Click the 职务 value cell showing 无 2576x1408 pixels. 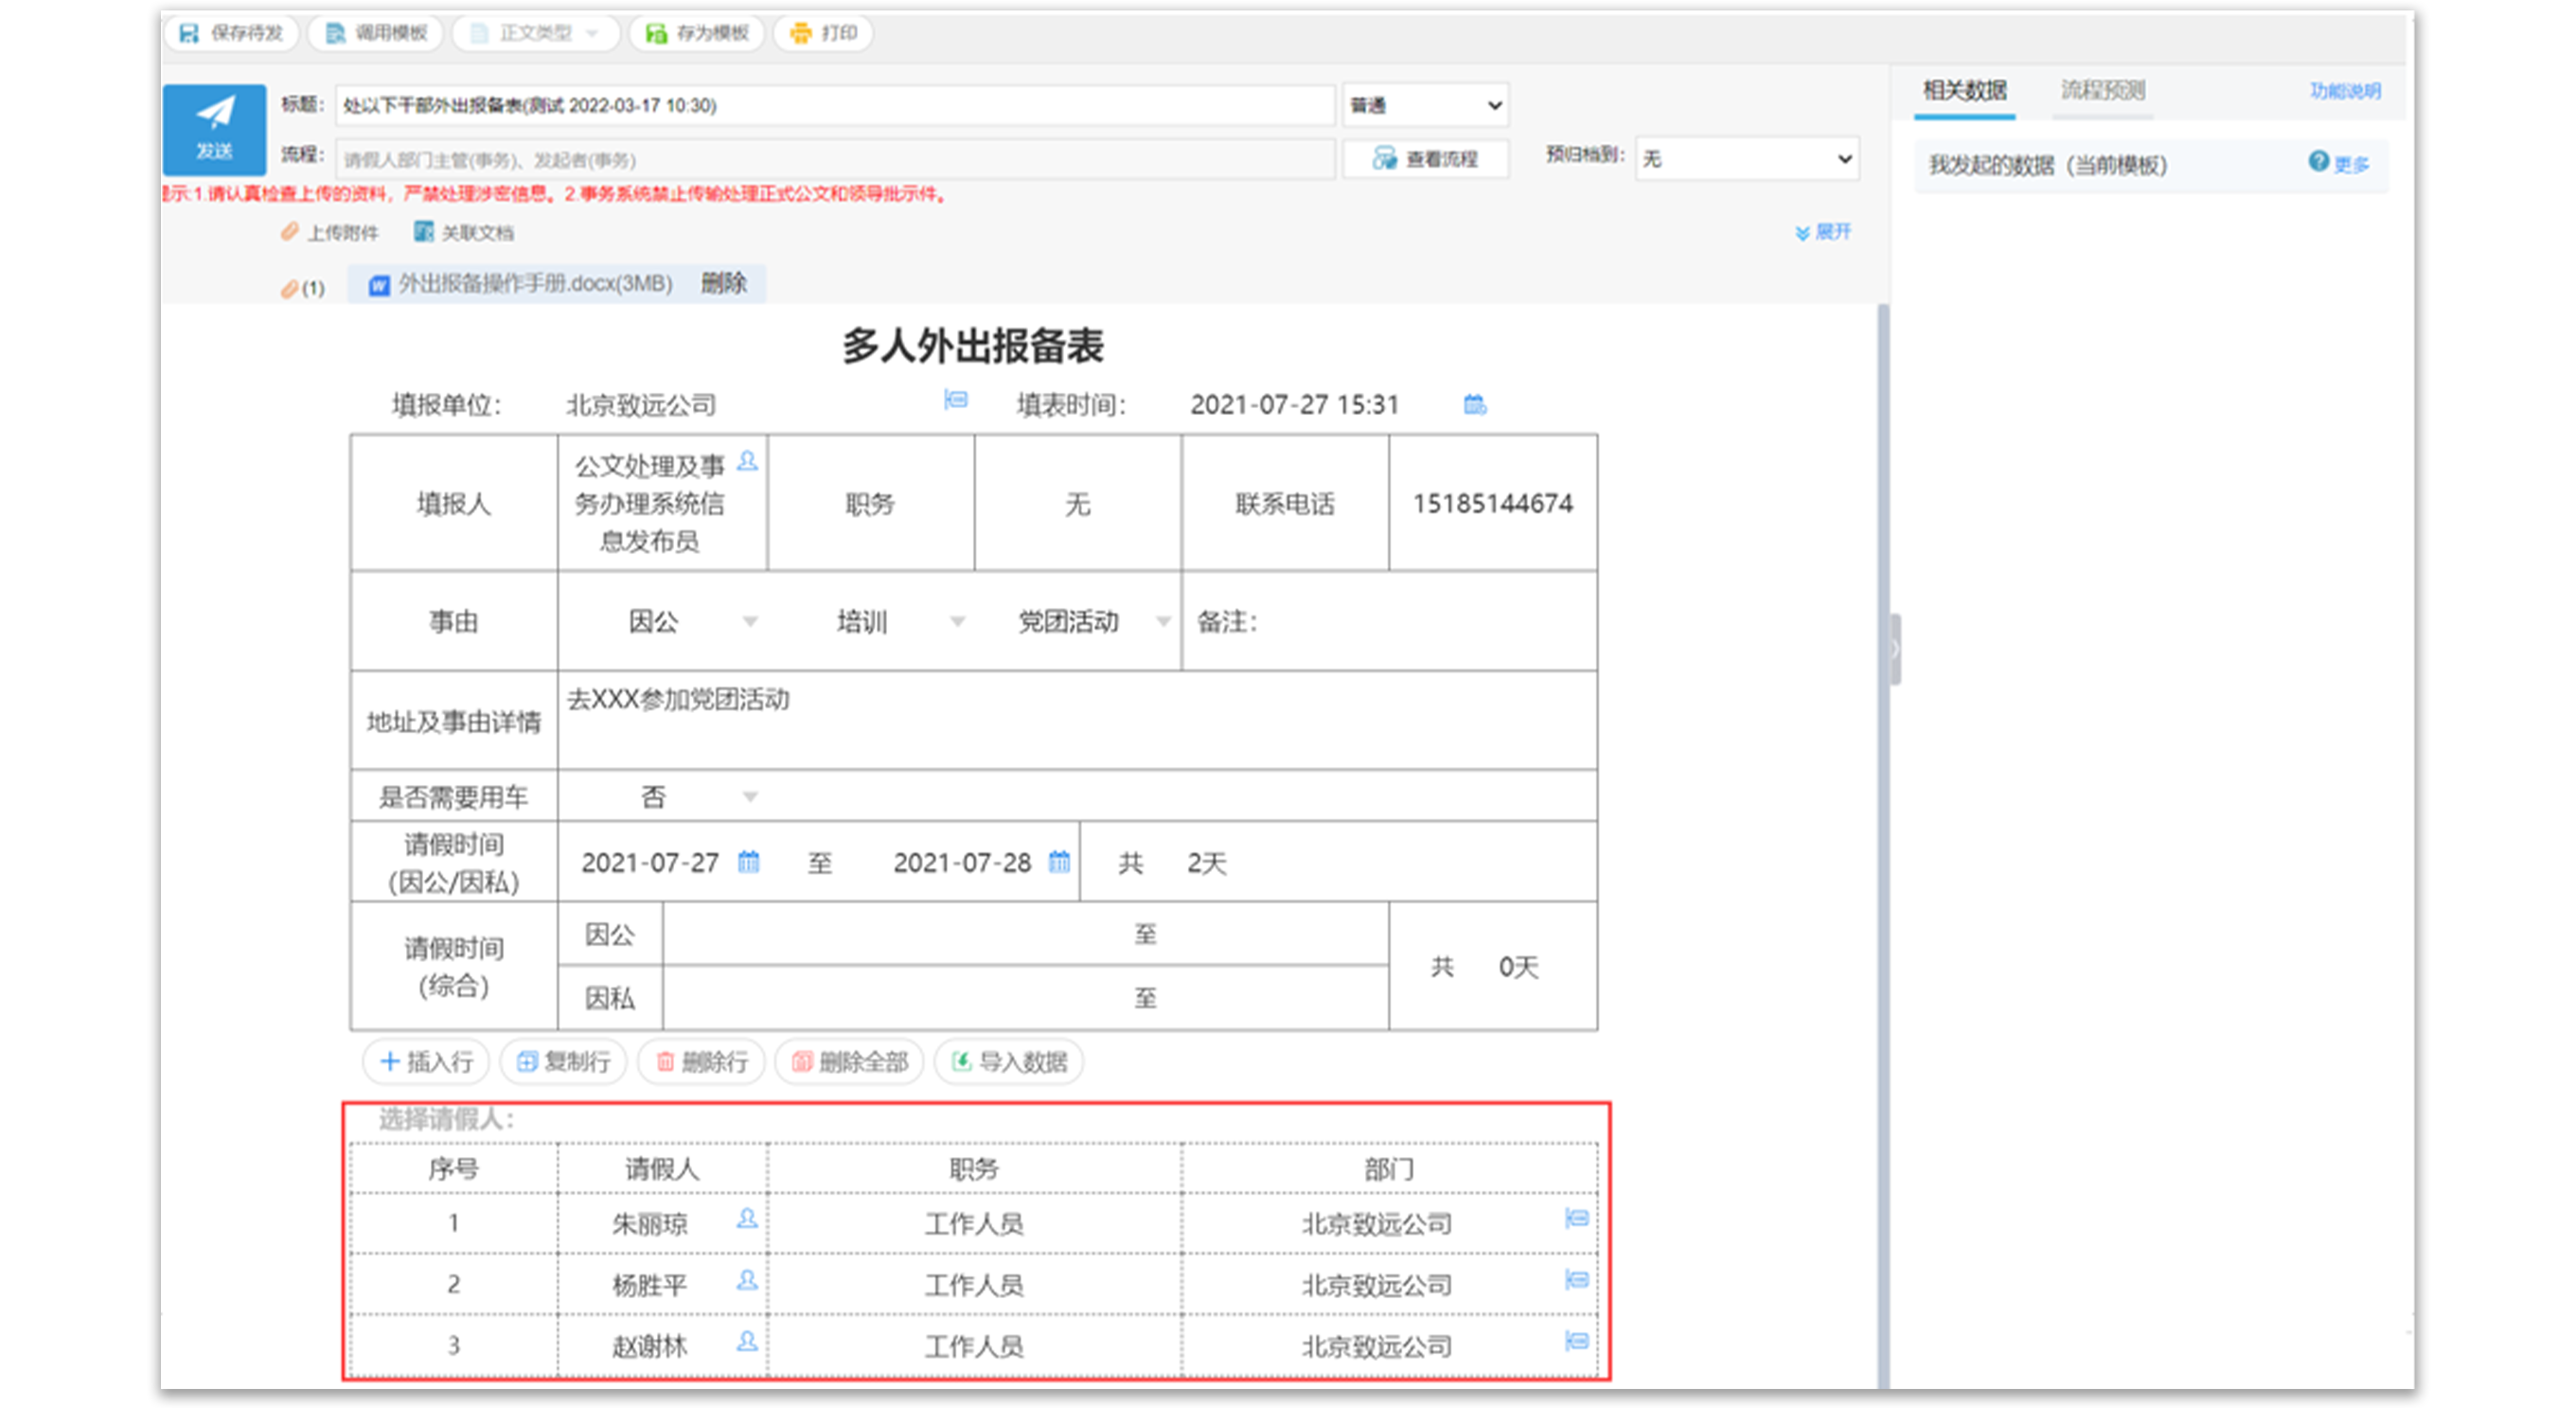(x=1077, y=503)
